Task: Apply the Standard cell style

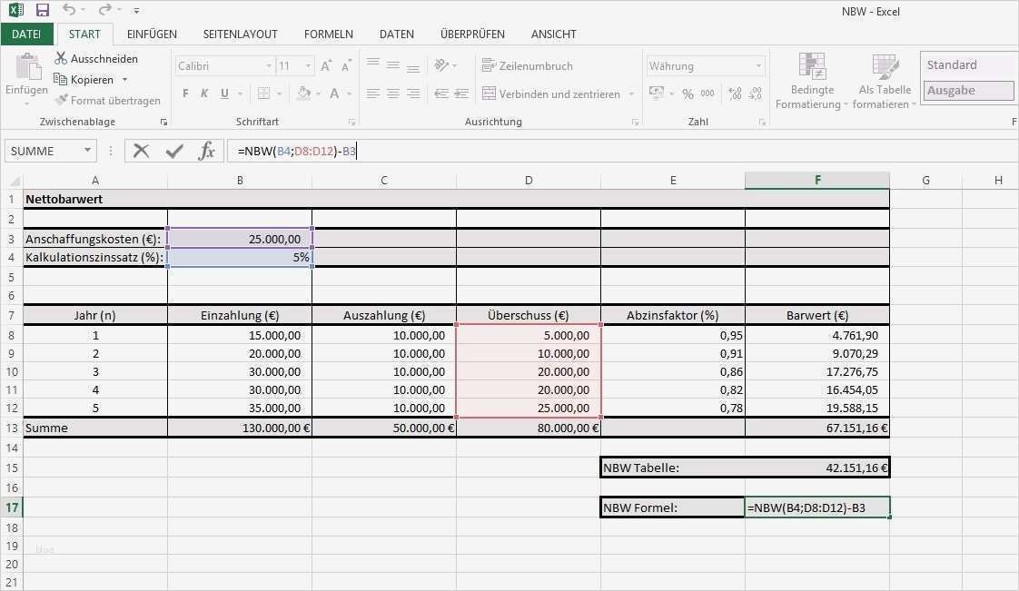Action: [968, 65]
